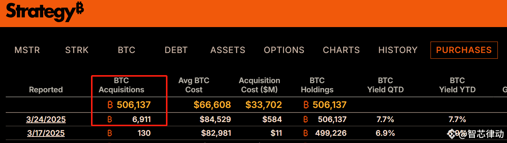Select the PURCHASES tab
This screenshot has width=507, height=143.
[464, 50]
